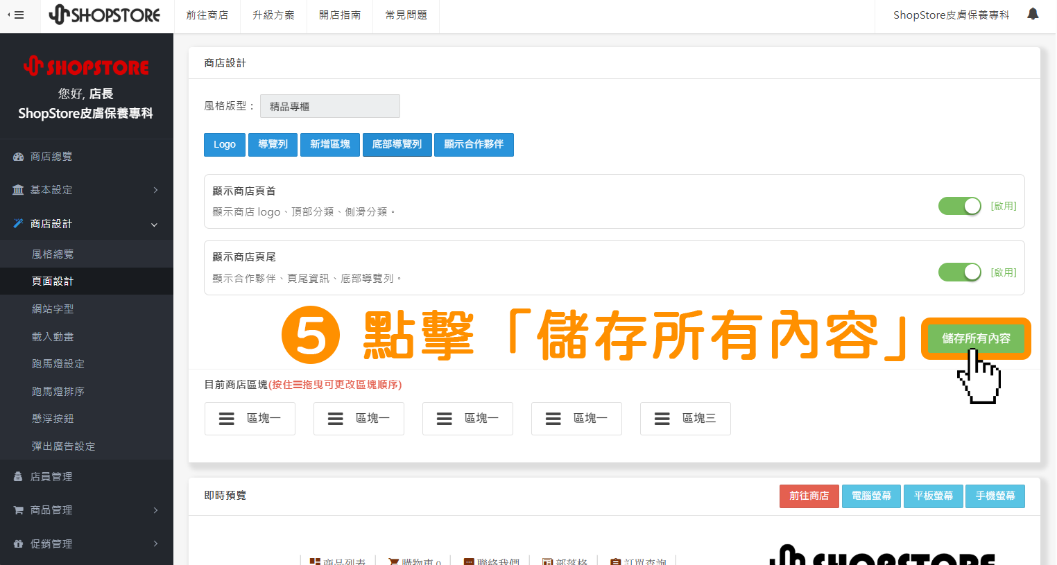
Task: Select 網站字型 in sidebar
Action: pos(87,309)
